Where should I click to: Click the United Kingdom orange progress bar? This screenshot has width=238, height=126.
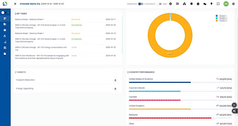(x=160, y=109)
